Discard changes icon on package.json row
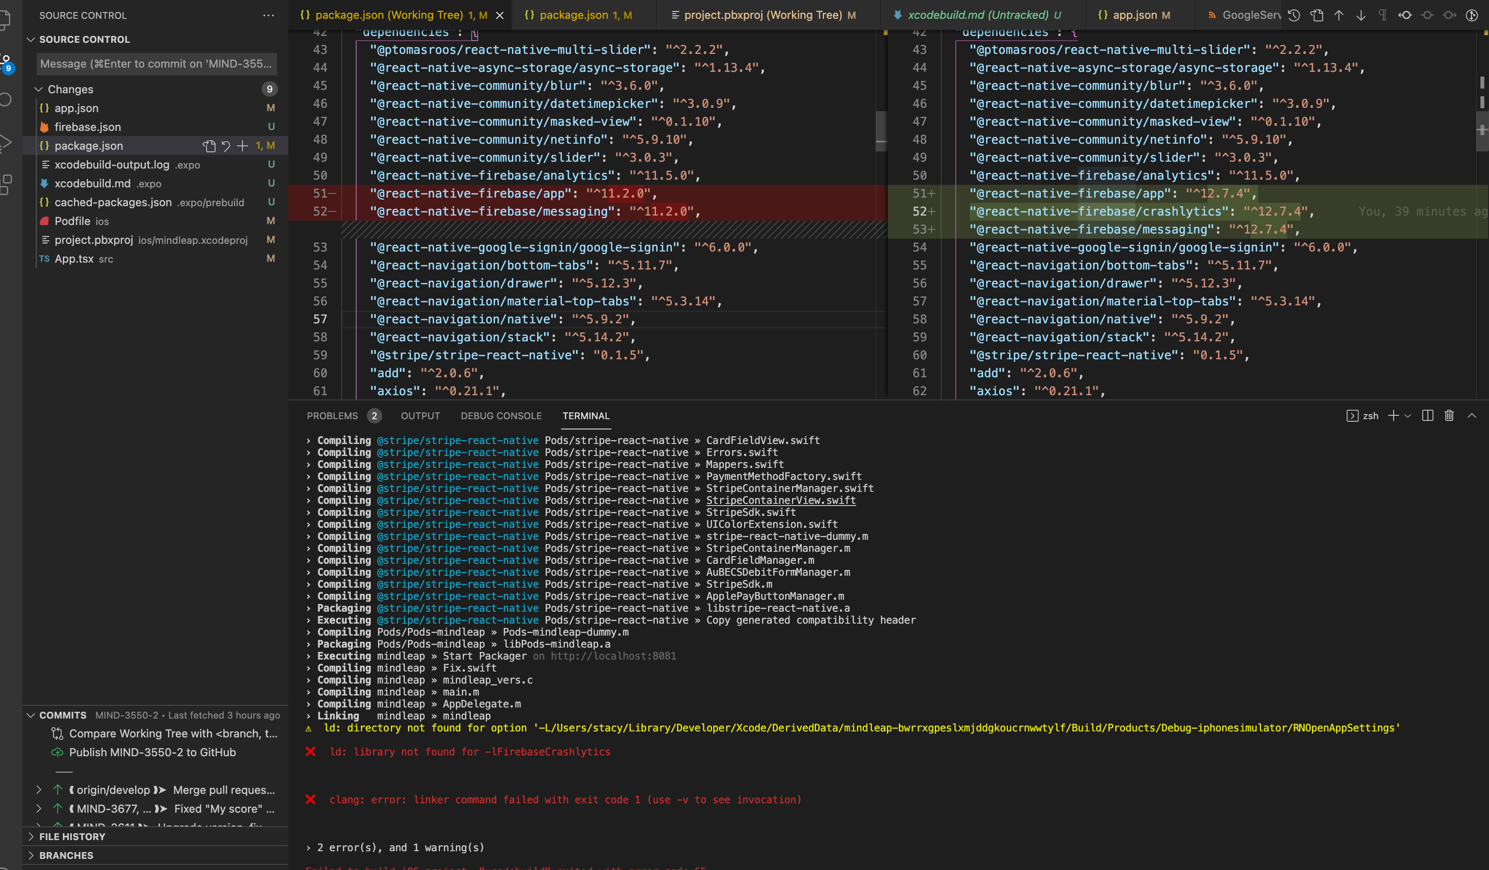 [x=226, y=146]
